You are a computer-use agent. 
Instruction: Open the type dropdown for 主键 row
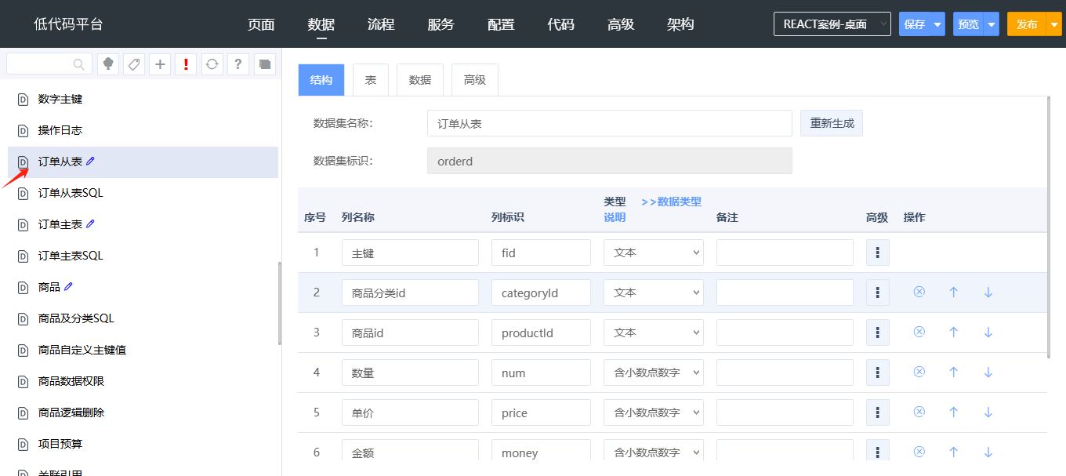point(654,253)
